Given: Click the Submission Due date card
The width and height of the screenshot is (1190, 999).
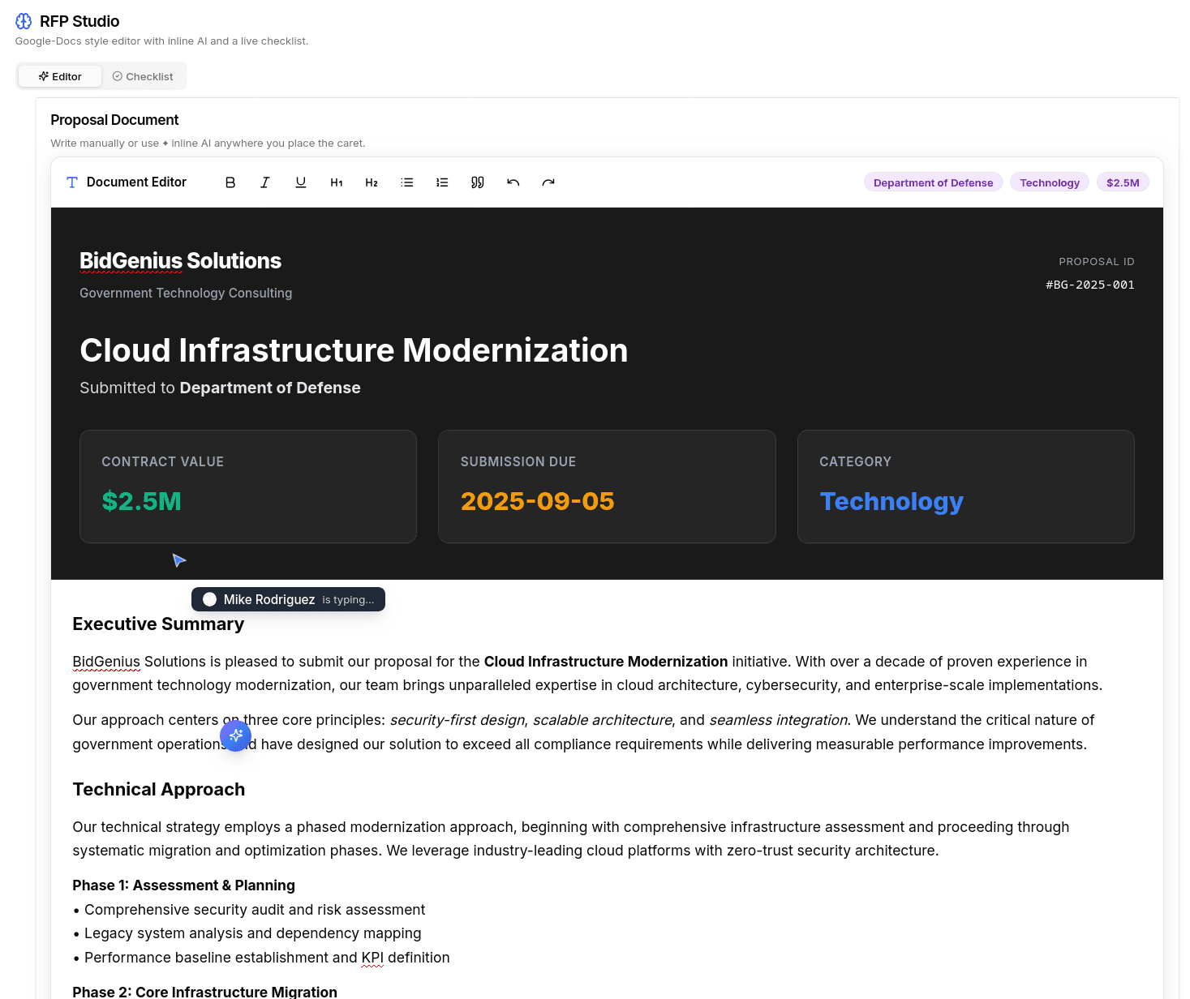Looking at the screenshot, I should click(x=607, y=487).
